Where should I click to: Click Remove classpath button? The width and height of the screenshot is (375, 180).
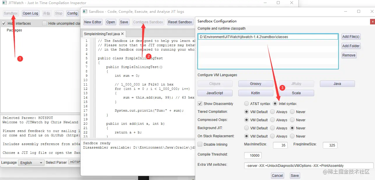pyautogui.click(x=349, y=55)
